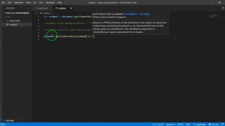Change encoding via UTF-8 status entry
Viewport: 225px width, 126px height.
coord(180,124)
